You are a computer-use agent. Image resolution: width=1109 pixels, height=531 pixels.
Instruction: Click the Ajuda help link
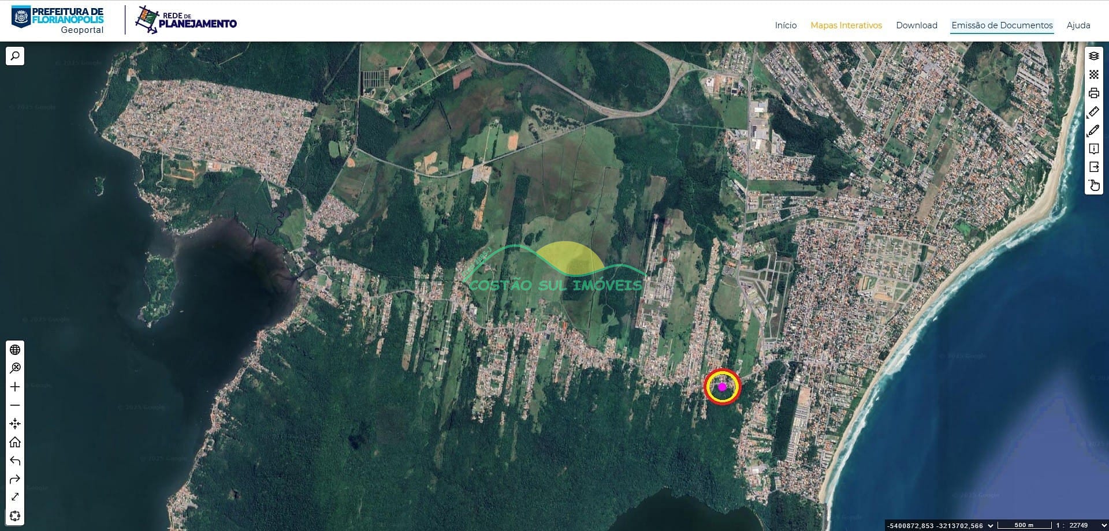[1078, 25]
